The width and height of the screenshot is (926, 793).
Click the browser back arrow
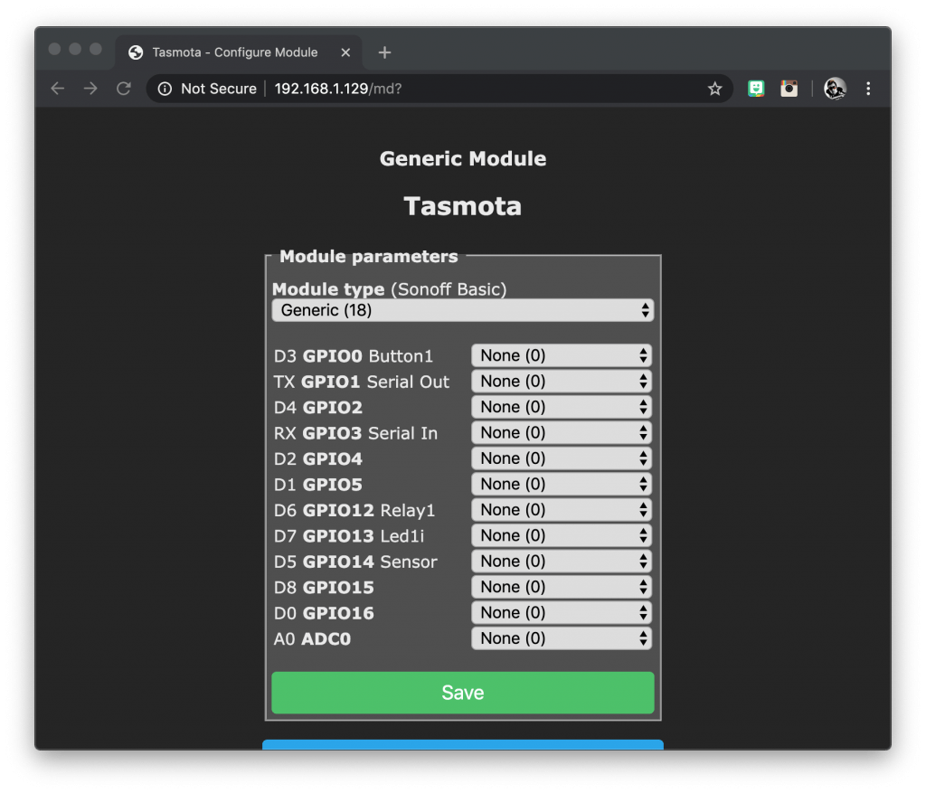click(x=57, y=89)
